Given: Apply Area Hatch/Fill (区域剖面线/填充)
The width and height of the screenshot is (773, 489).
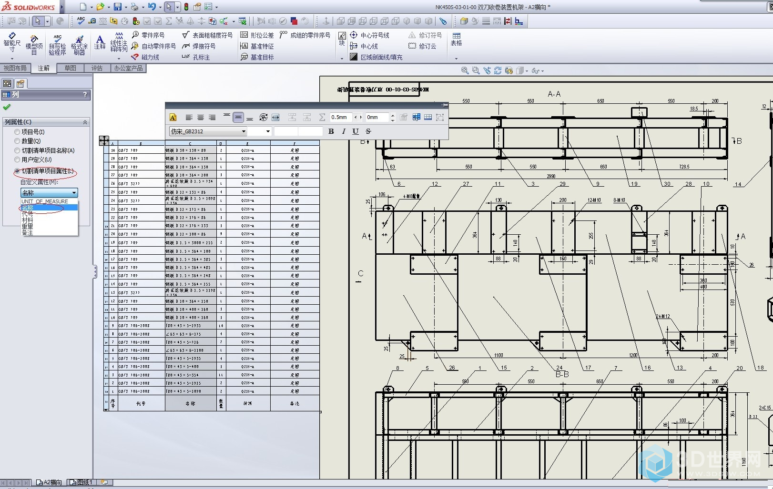Looking at the screenshot, I should coord(376,57).
